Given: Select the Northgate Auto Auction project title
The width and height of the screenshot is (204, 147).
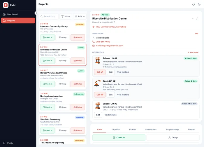Looking at the screenshot, I should click(x=51, y=96).
